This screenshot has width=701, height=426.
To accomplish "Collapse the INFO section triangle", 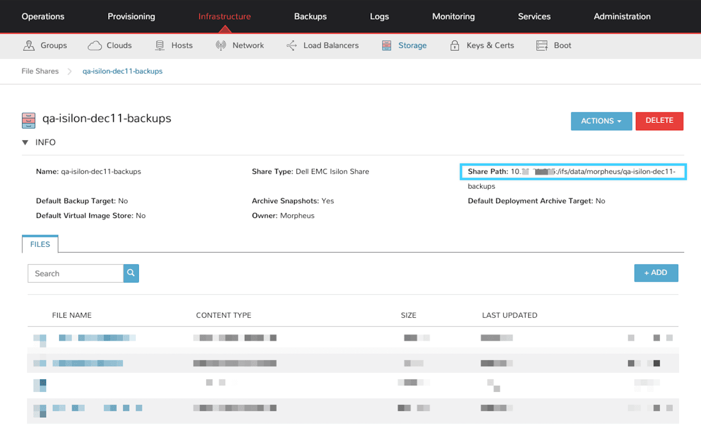I will (25, 142).
